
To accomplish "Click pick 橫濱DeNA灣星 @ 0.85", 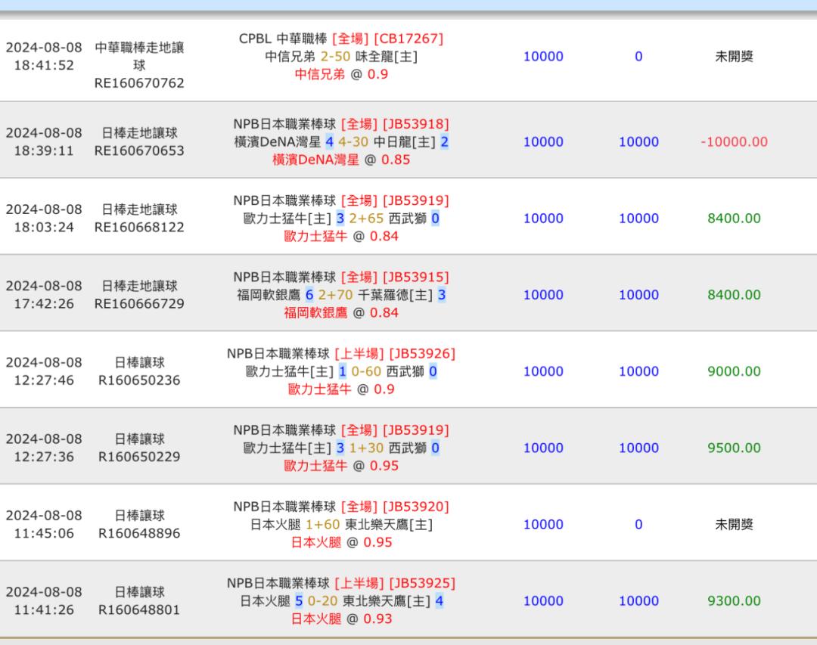I will pos(341,160).
